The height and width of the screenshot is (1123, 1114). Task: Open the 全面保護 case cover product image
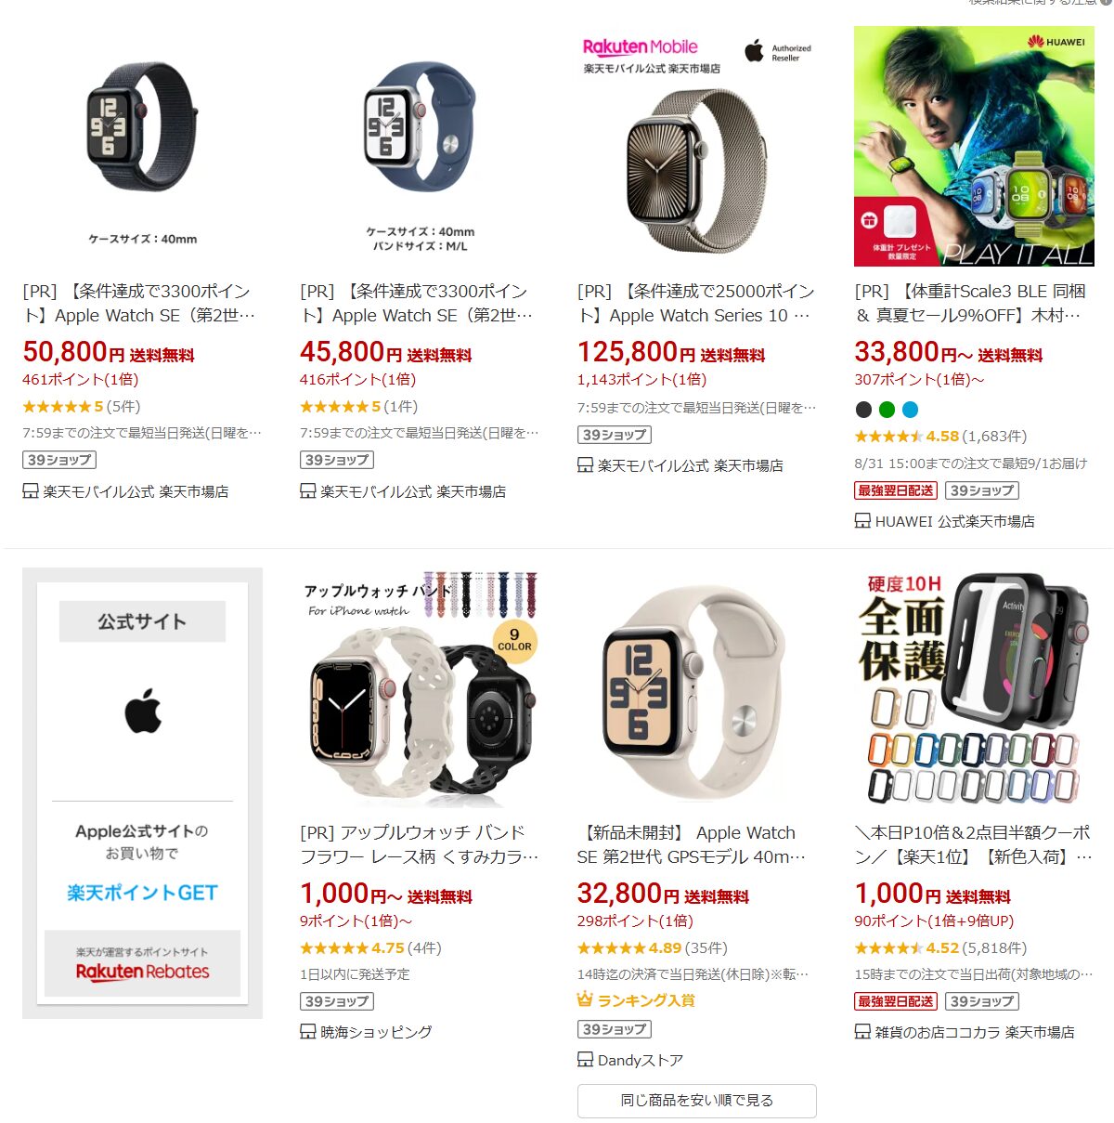click(974, 687)
